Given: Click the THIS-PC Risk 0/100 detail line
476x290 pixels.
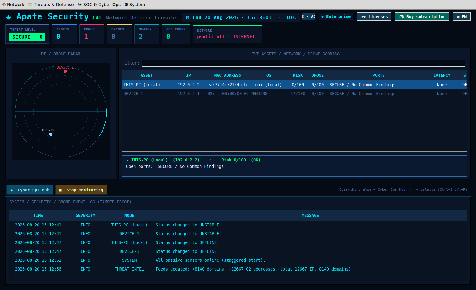Looking at the screenshot, I should click(x=193, y=160).
